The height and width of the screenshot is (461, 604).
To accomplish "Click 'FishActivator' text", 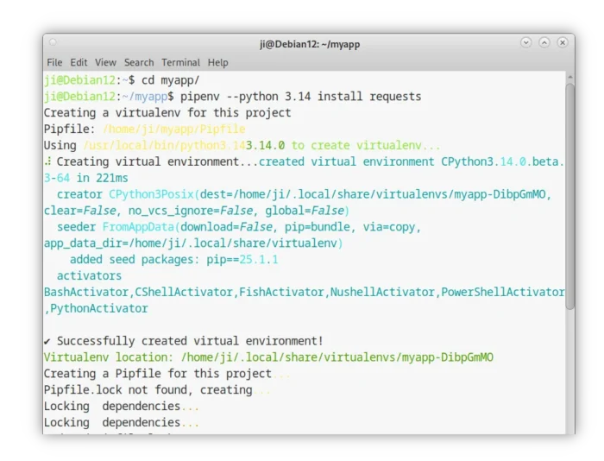I will (x=281, y=292).
